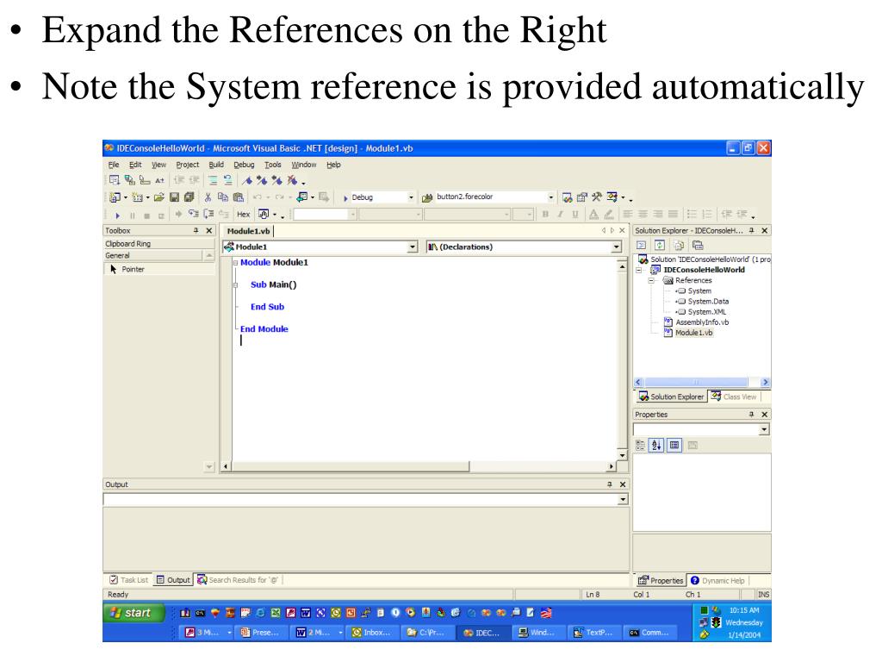The height and width of the screenshot is (662, 882).
Task: Click the Comment Out Lines icon
Action: 214,181
